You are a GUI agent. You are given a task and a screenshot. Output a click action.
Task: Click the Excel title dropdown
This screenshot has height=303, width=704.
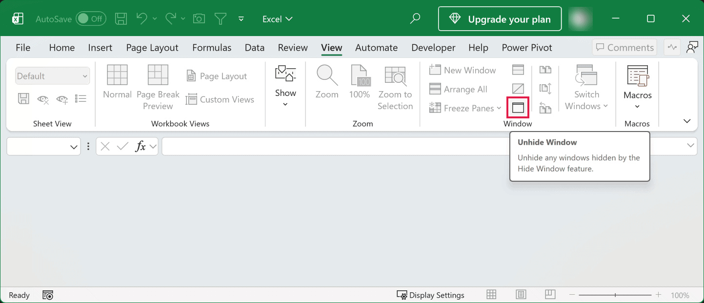pyautogui.click(x=278, y=19)
